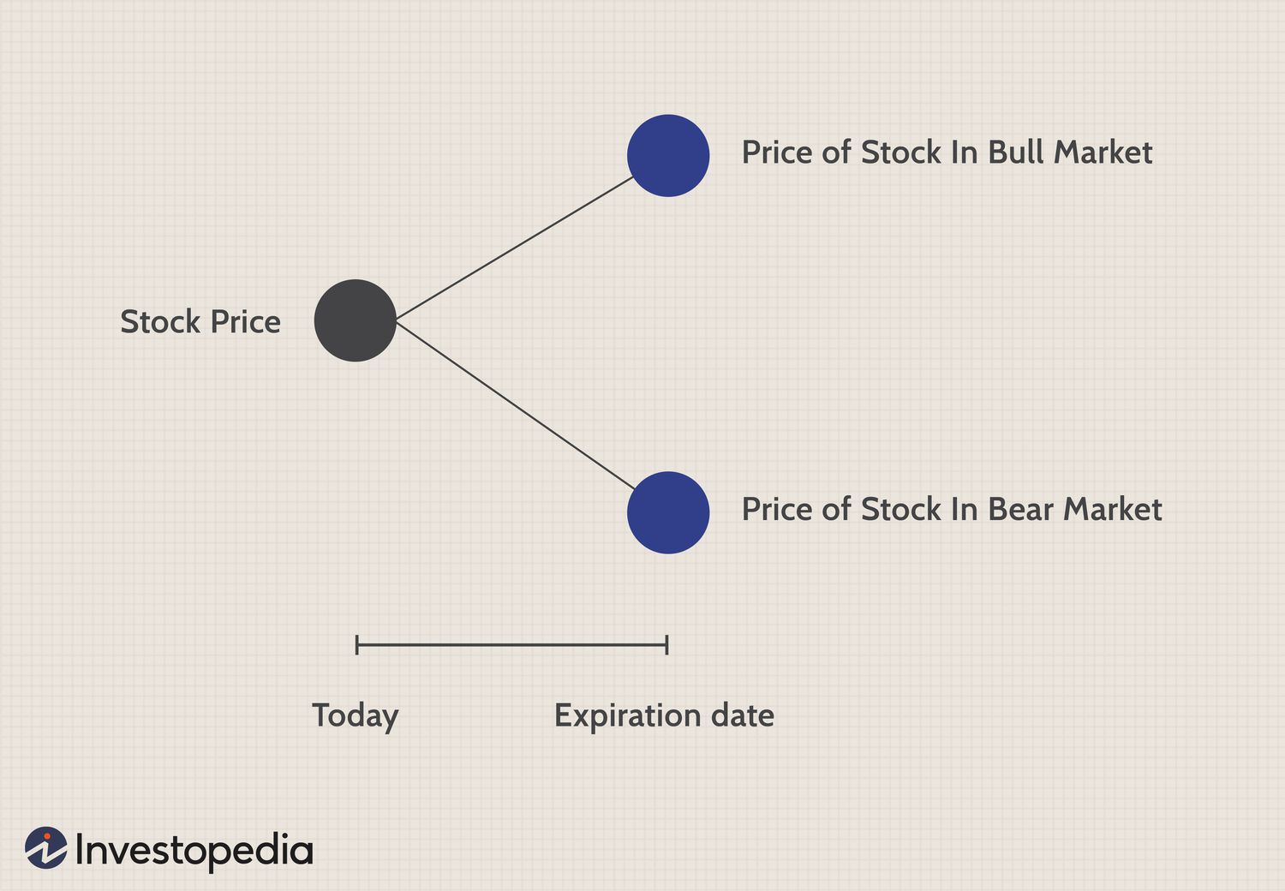Click the Investopedia wordmark text

[194, 851]
